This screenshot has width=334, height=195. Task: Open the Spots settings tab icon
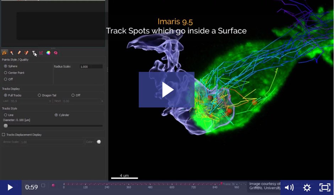(4, 53)
